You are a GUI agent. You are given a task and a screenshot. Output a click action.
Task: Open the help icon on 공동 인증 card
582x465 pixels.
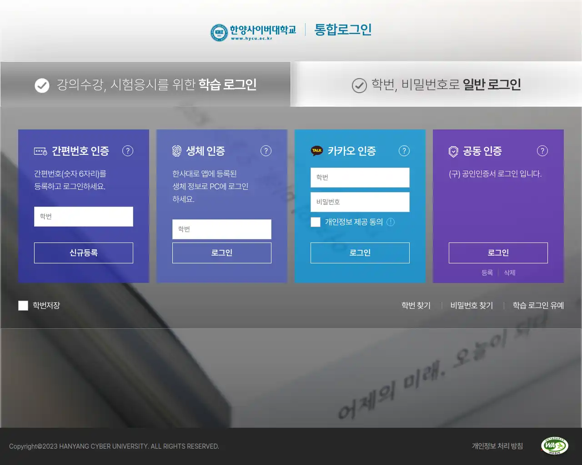click(542, 151)
